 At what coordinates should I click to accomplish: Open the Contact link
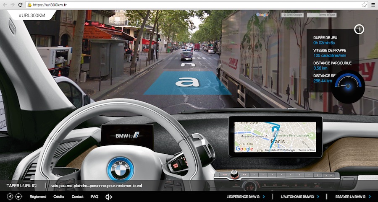pos(78,197)
